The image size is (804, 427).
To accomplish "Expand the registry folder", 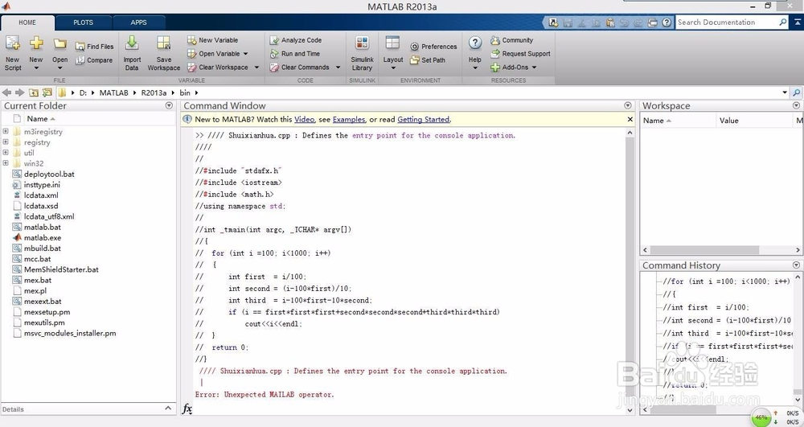I will point(6,142).
